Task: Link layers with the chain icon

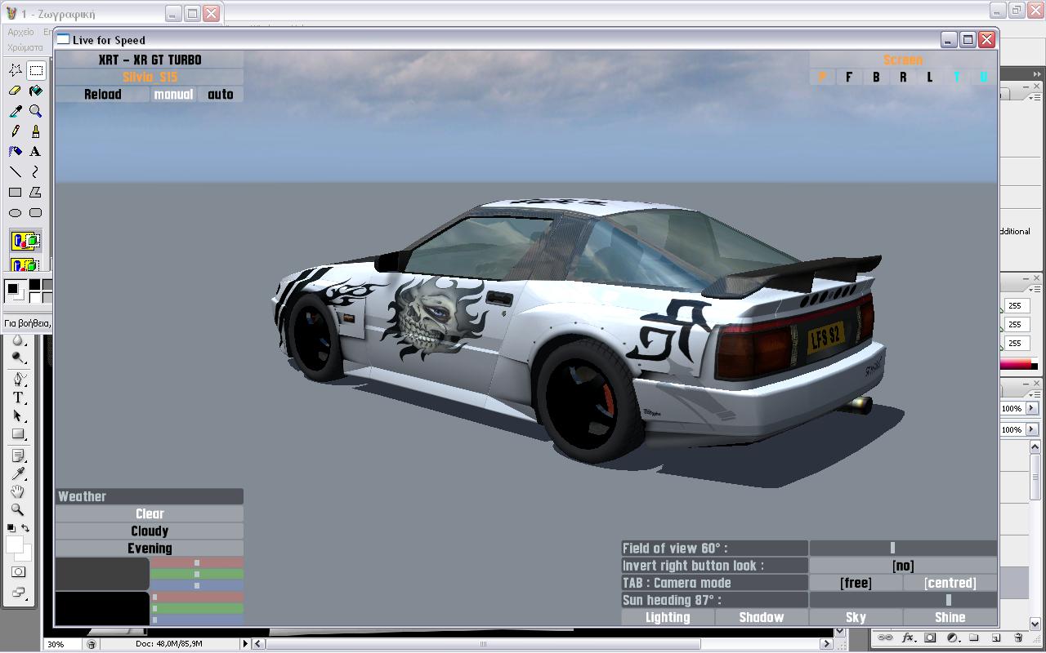Action: [x=885, y=637]
